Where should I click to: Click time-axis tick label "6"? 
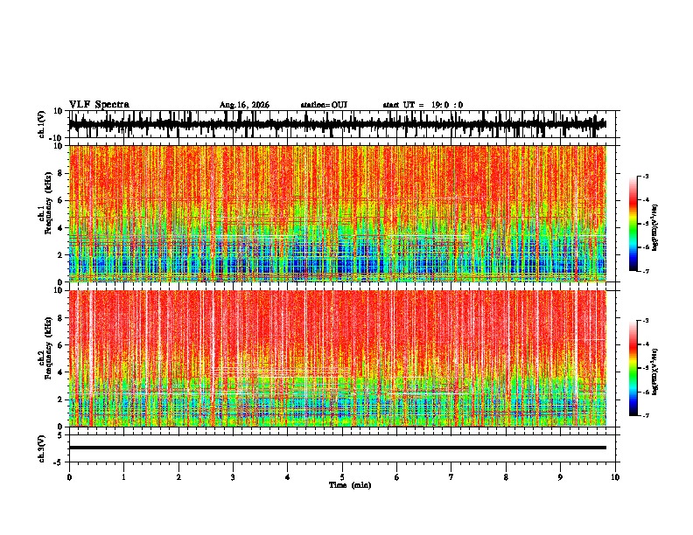(x=396, y=477)
